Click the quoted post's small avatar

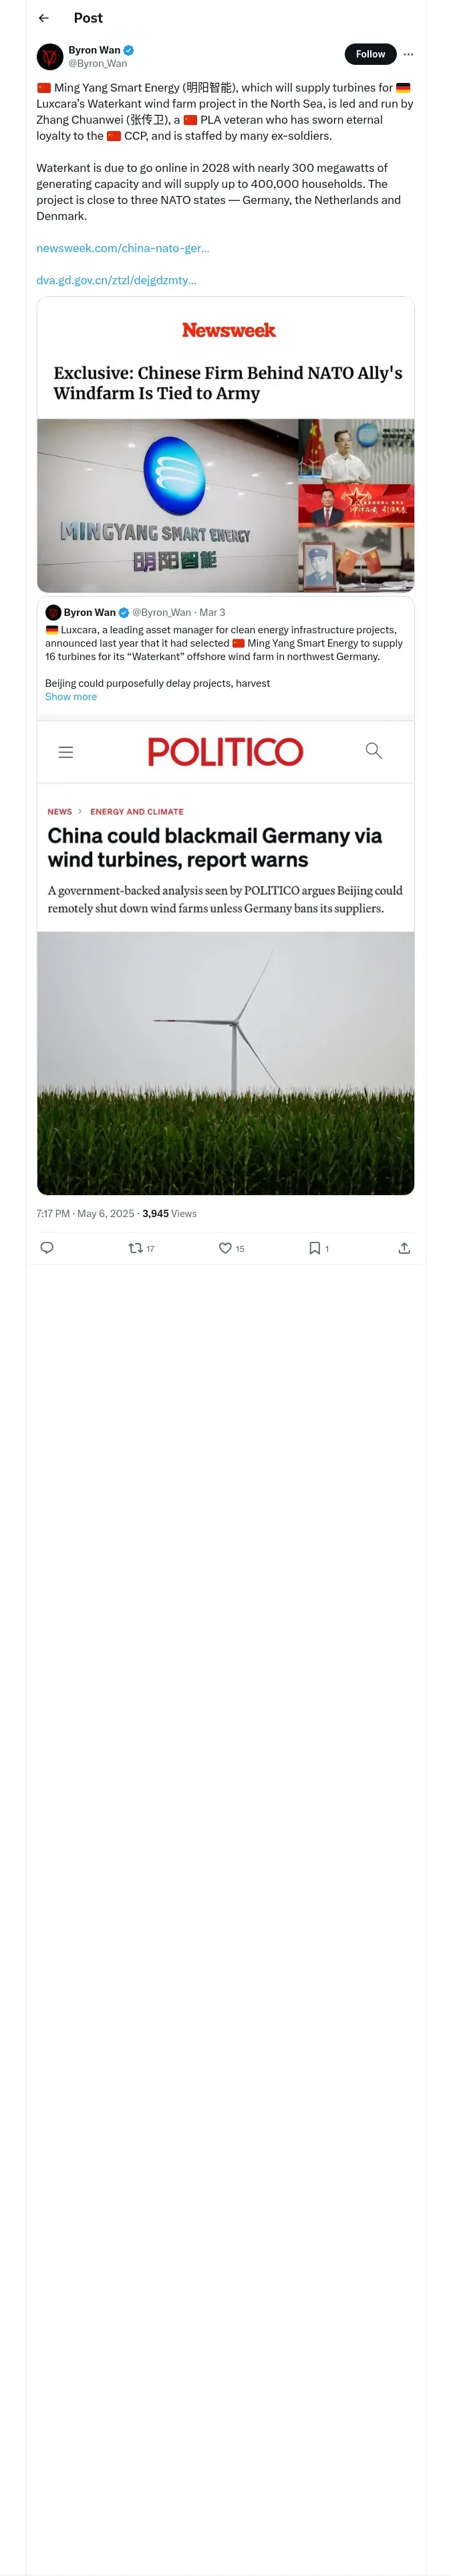53,613
